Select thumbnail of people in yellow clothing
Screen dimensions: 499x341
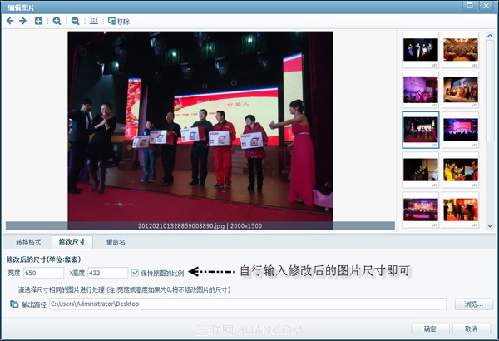(461, 170)
